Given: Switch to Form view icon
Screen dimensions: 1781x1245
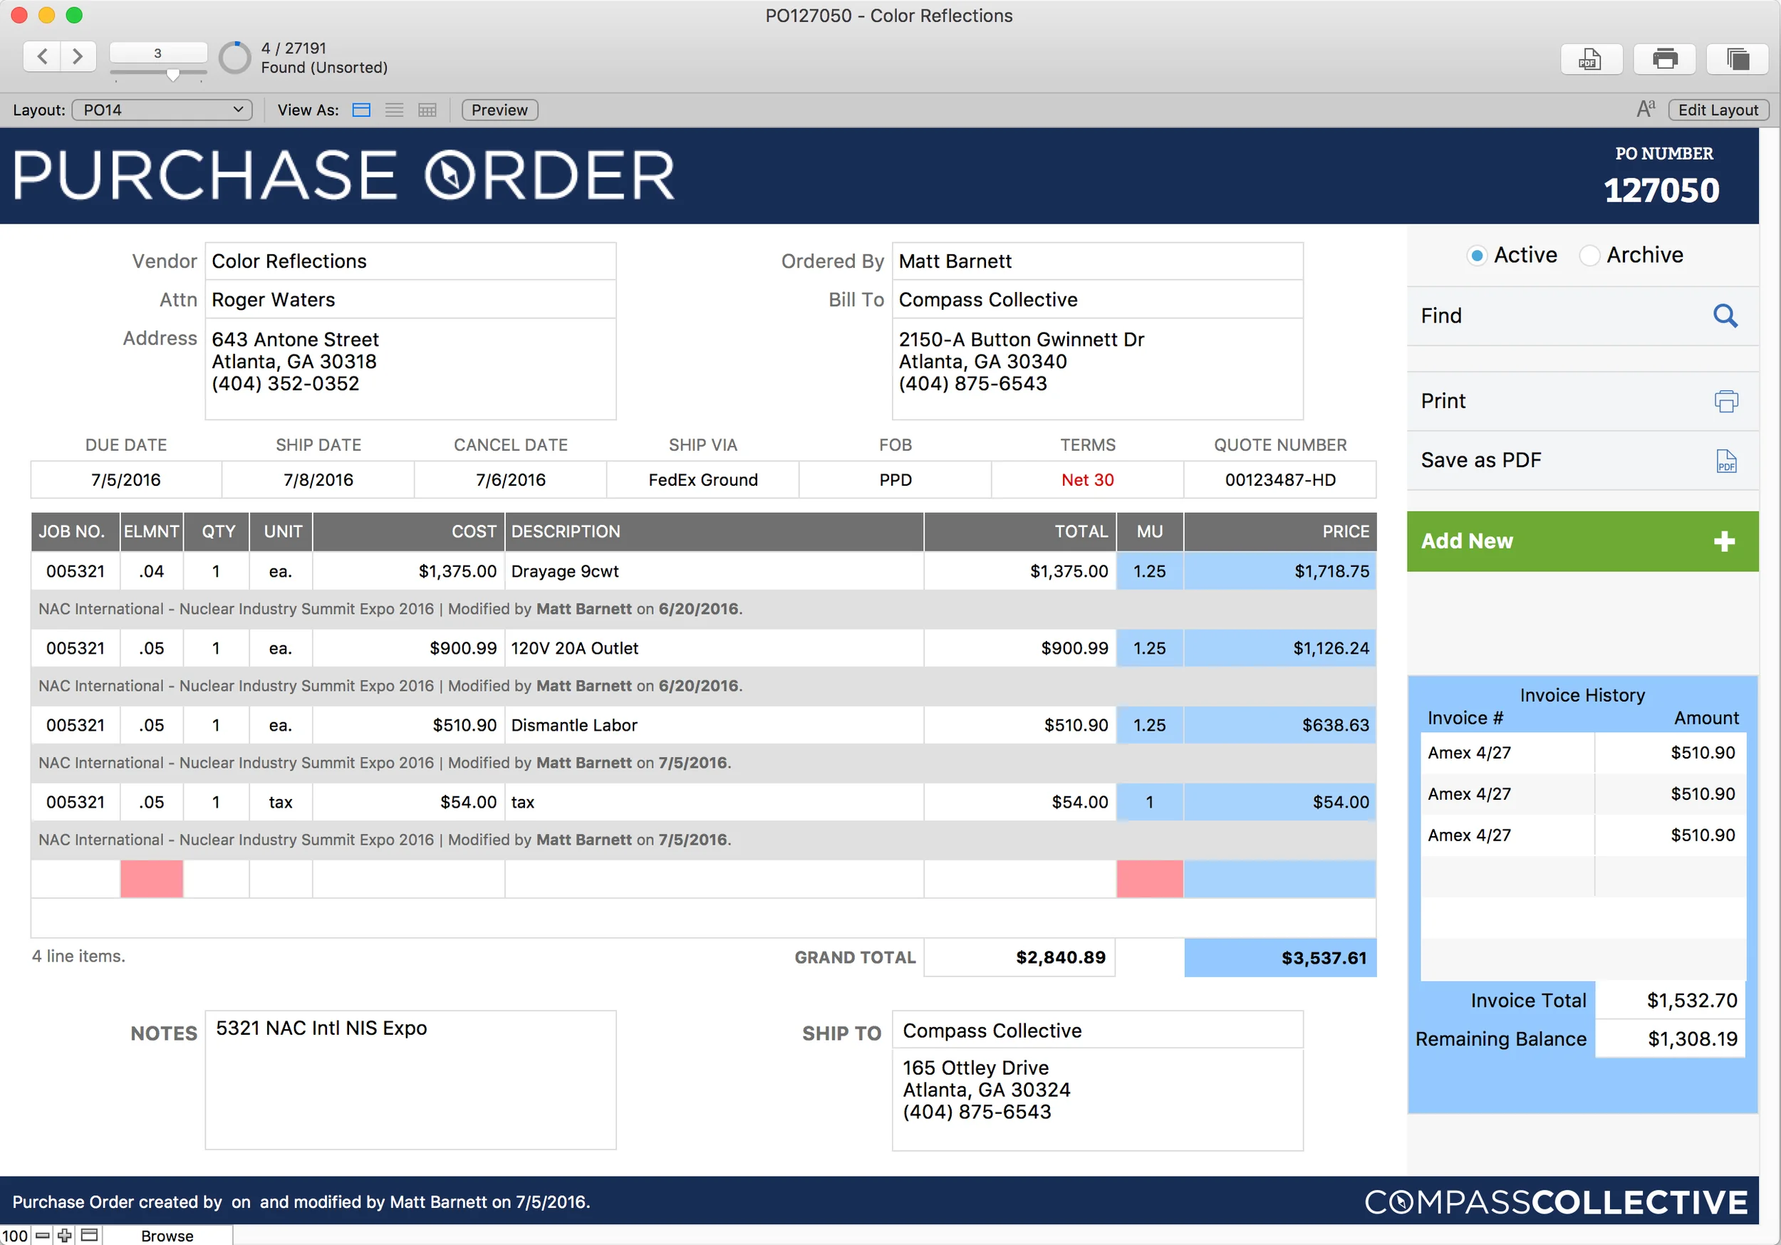Looking at the screenshot, I should pos(361,110).
